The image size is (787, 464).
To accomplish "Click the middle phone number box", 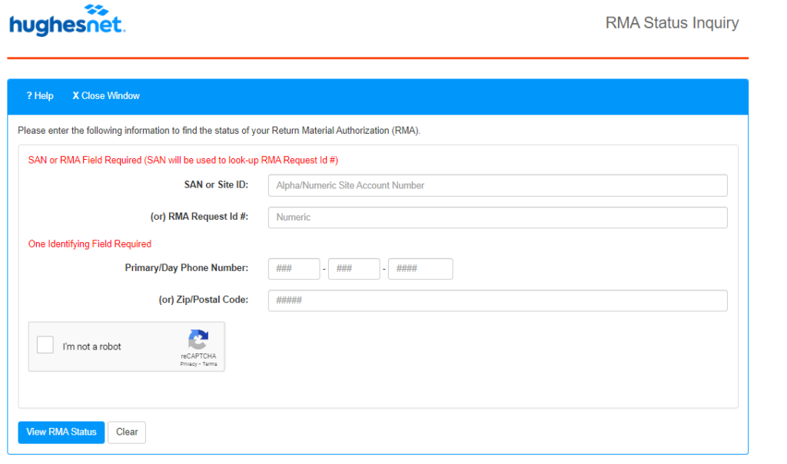I will [x=354, y=268].
